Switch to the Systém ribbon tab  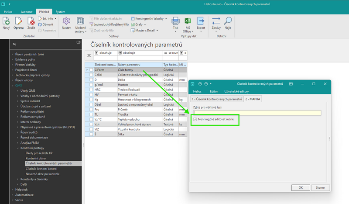coord(60,12)
